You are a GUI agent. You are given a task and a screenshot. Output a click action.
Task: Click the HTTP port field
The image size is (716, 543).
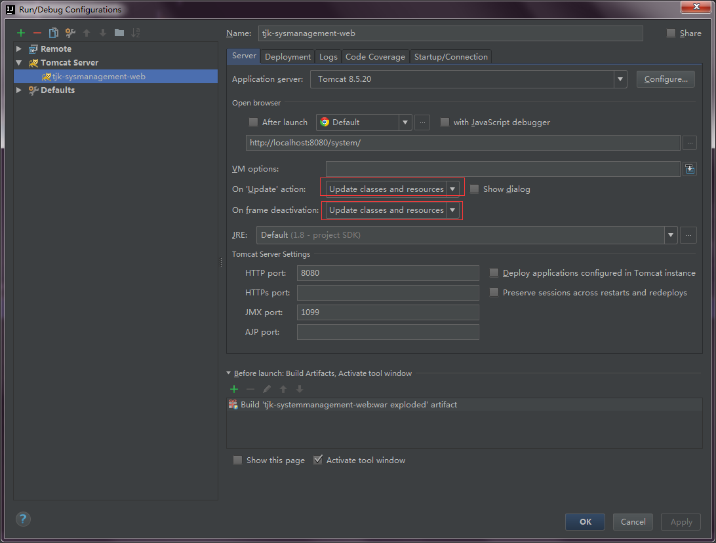(388, 273)
